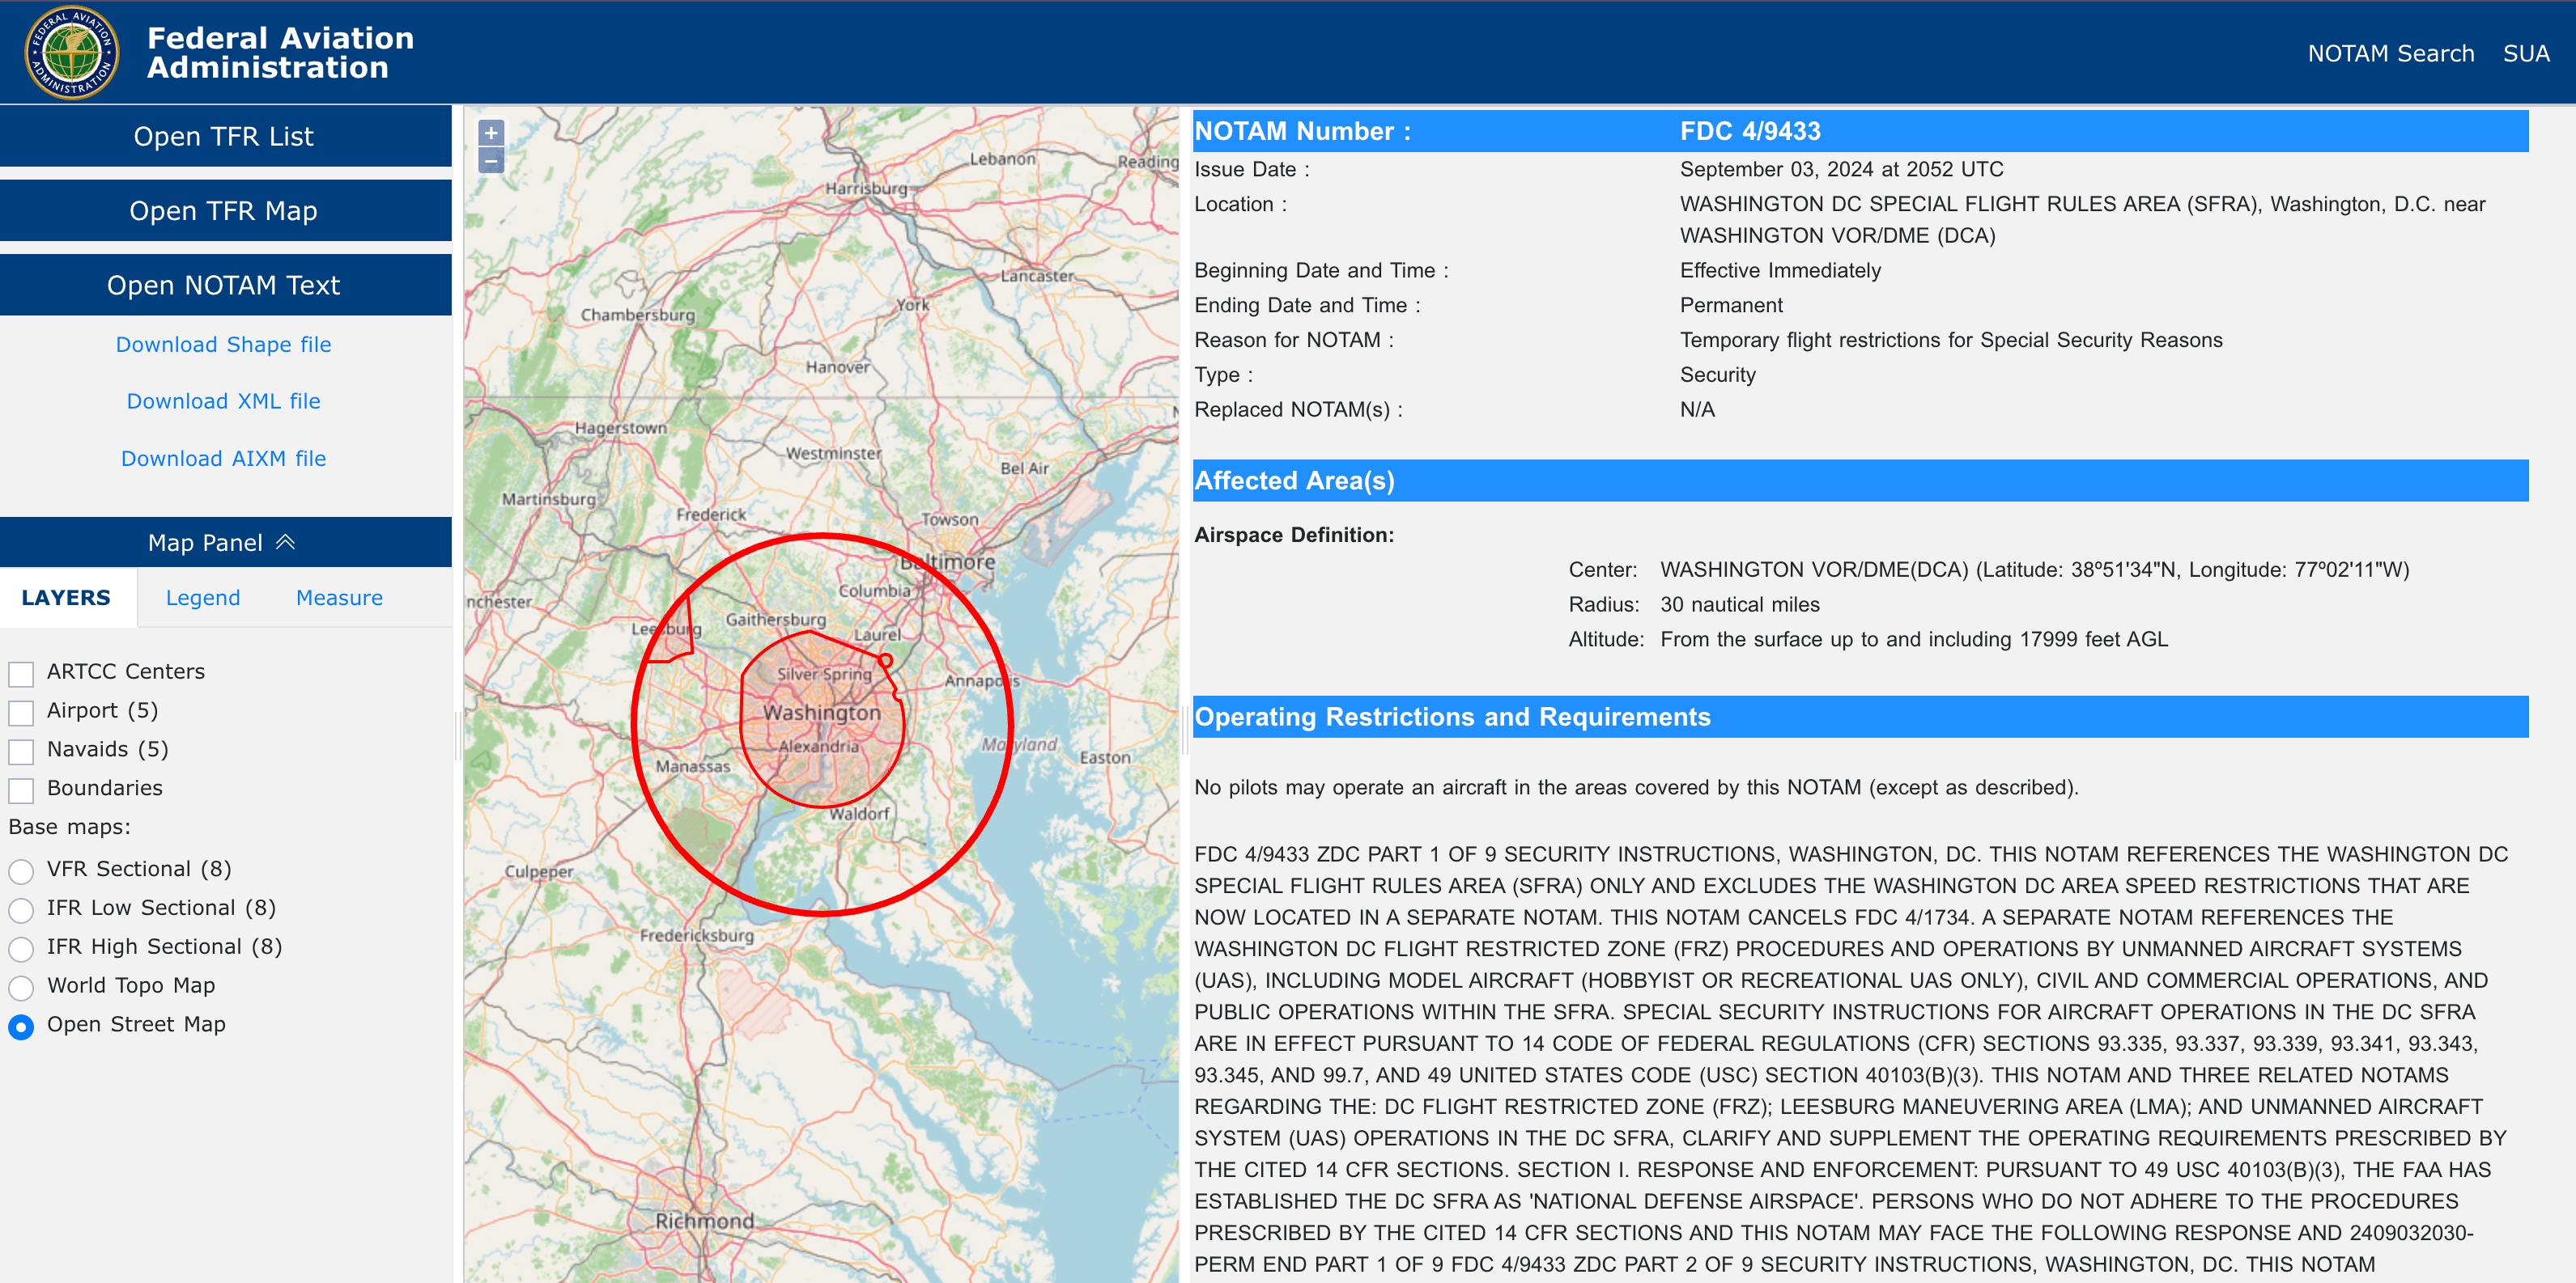Download the Shape file
Screen dimensions: 2576x1283
point(224,344)
